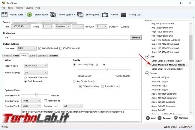Open the Container MP4 dropdown
195x130 pixels.
pyautogui.click(x=27, y=48)
